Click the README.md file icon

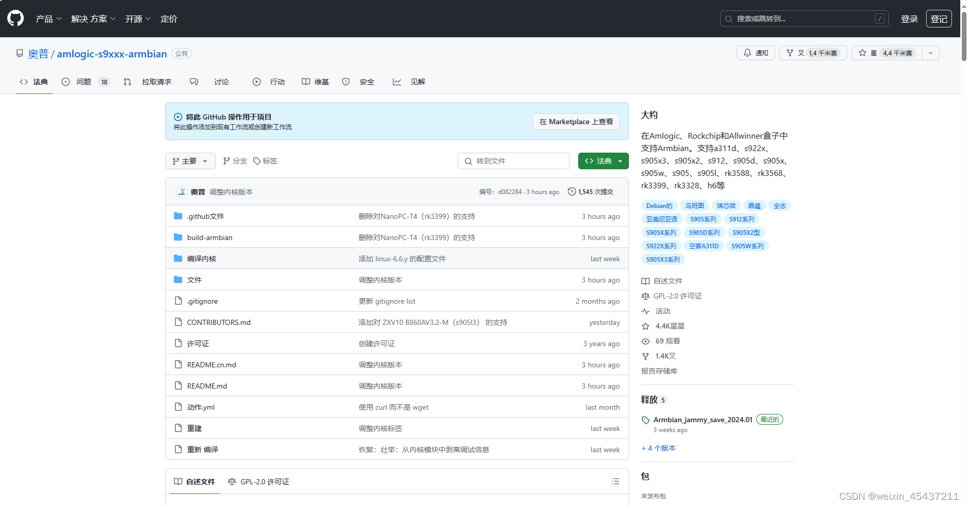coord(179,385)
